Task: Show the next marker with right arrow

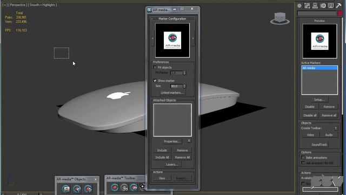Action: (193, 38)
